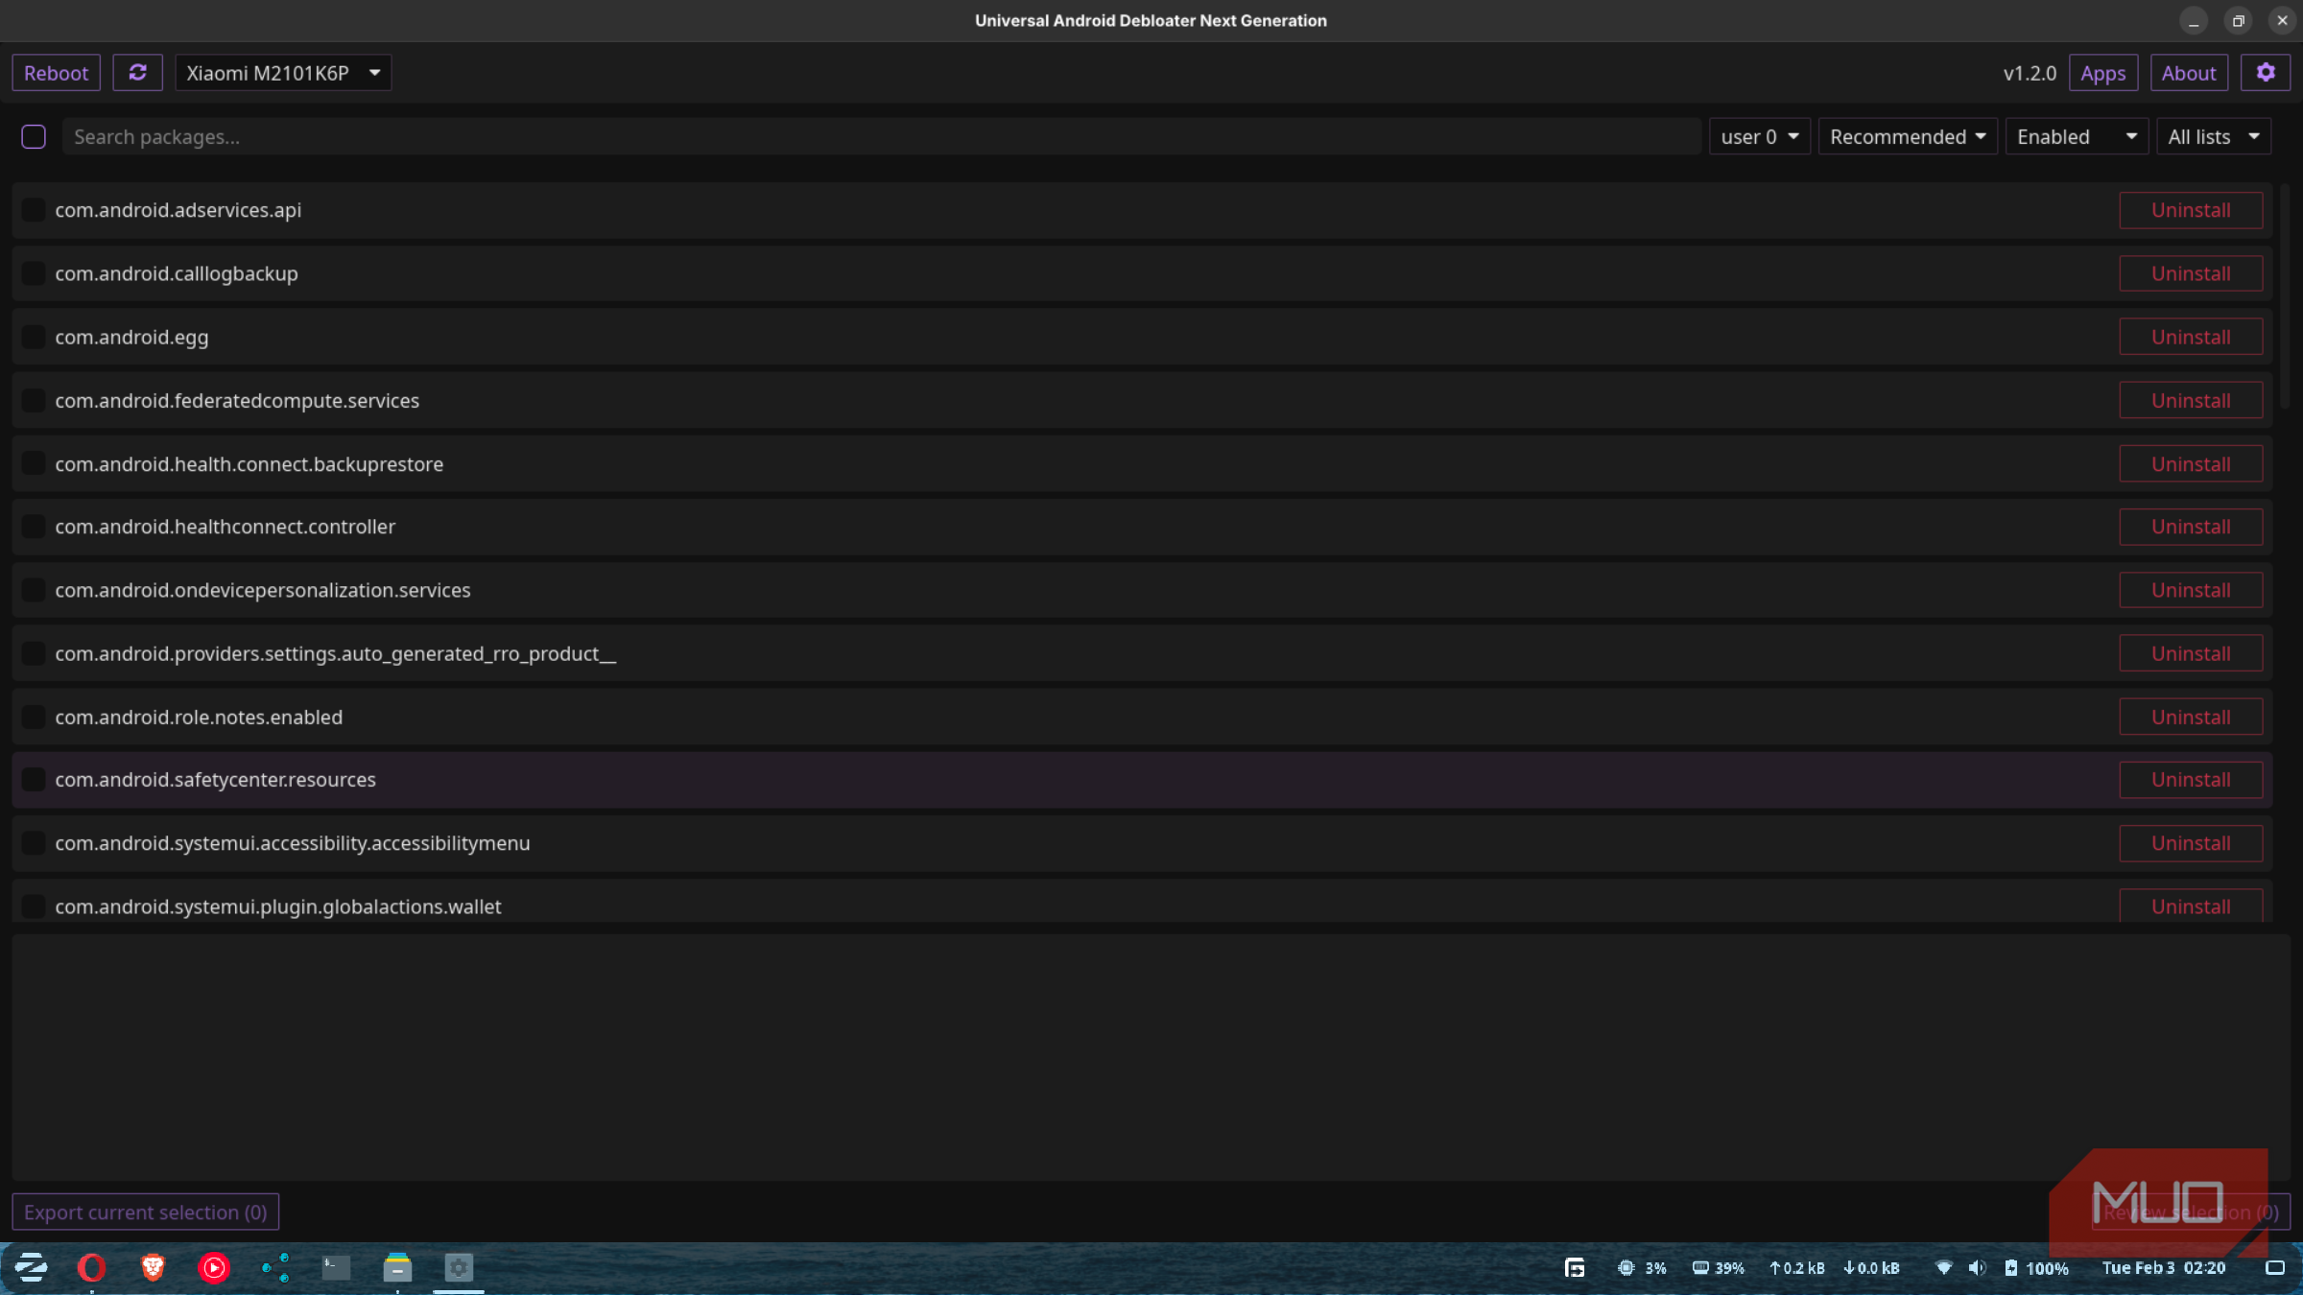This screenshot has width=2303, height=1295.
Task: Launch Brave browser from taskbar
Action: pyautogui.click(x=153, y=1268)
